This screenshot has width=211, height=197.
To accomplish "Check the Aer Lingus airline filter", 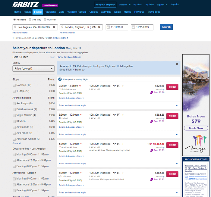I will click(x=14, y=104).
